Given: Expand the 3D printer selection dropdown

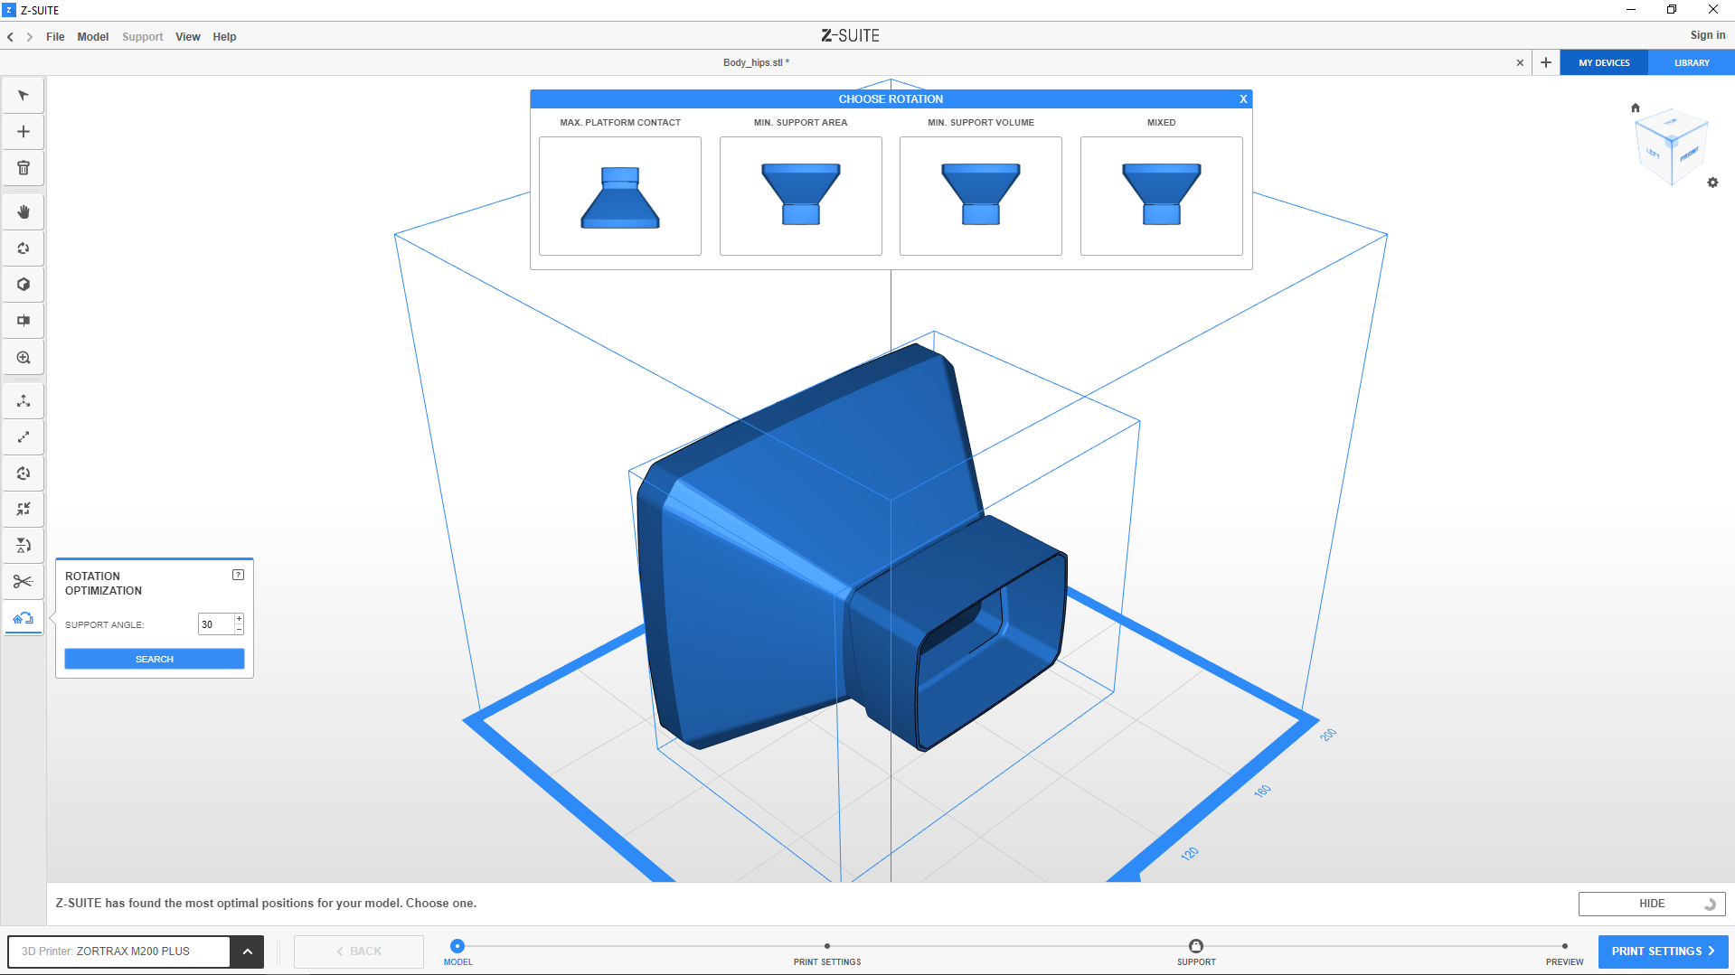Looking at the screenshot, I should click(247, 952).
